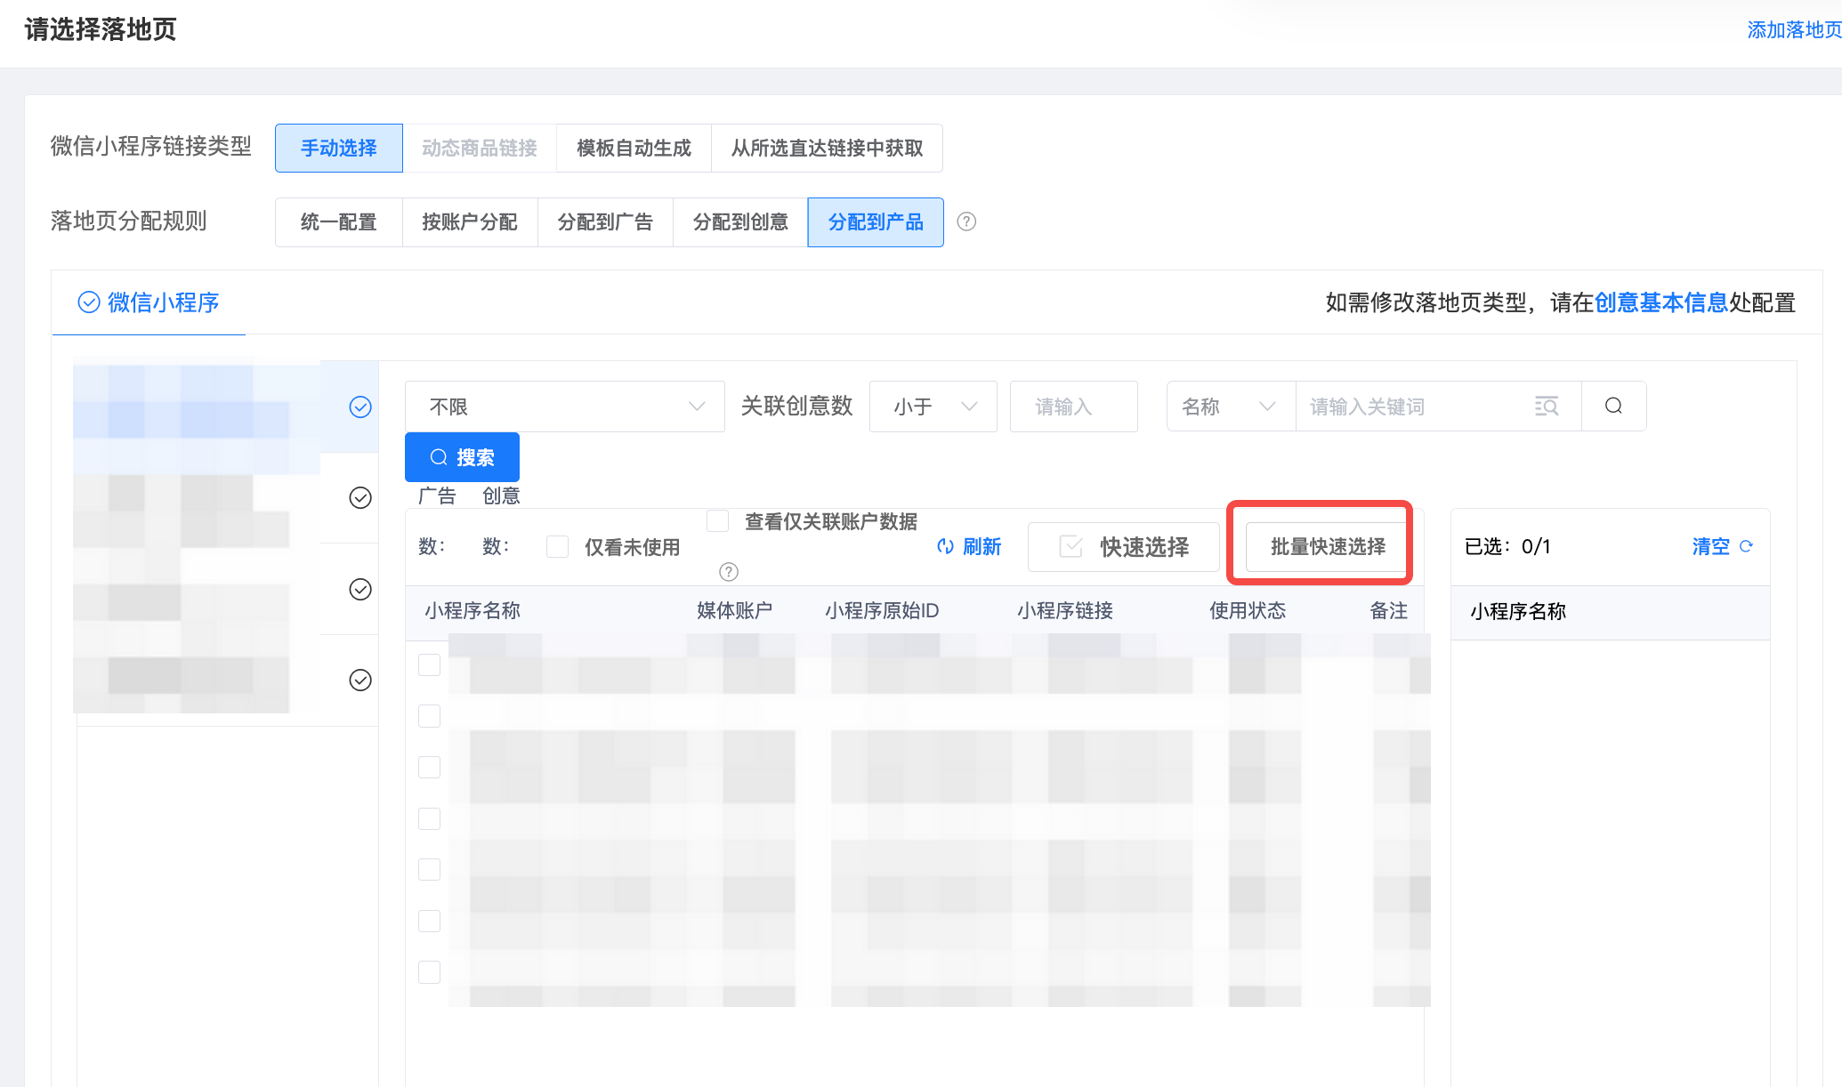
Task: Enable the 查看仅关联账户数据 checkbox
Action: [717, 520]
